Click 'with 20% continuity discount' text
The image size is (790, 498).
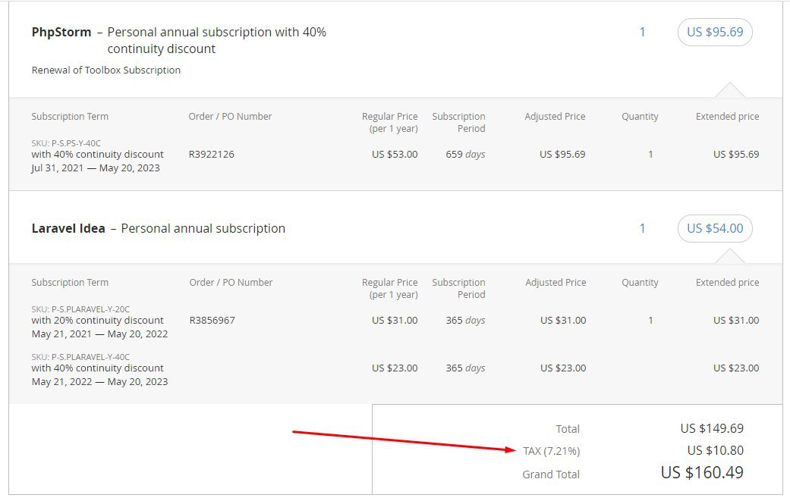click(97, 321)
